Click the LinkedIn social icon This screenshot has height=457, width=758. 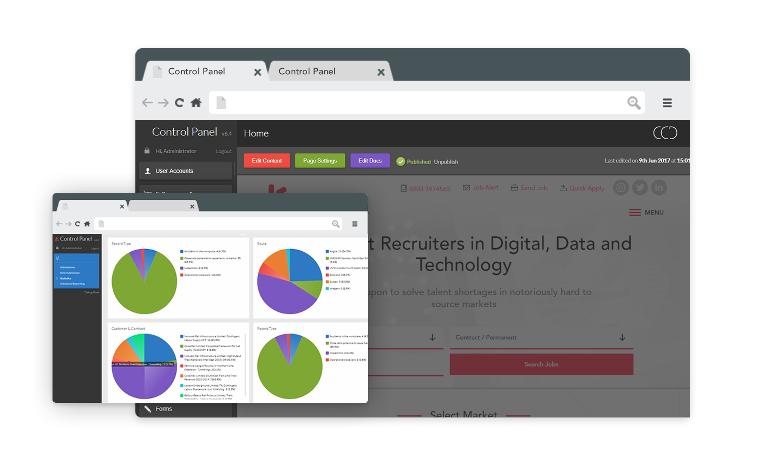[658, 188]
